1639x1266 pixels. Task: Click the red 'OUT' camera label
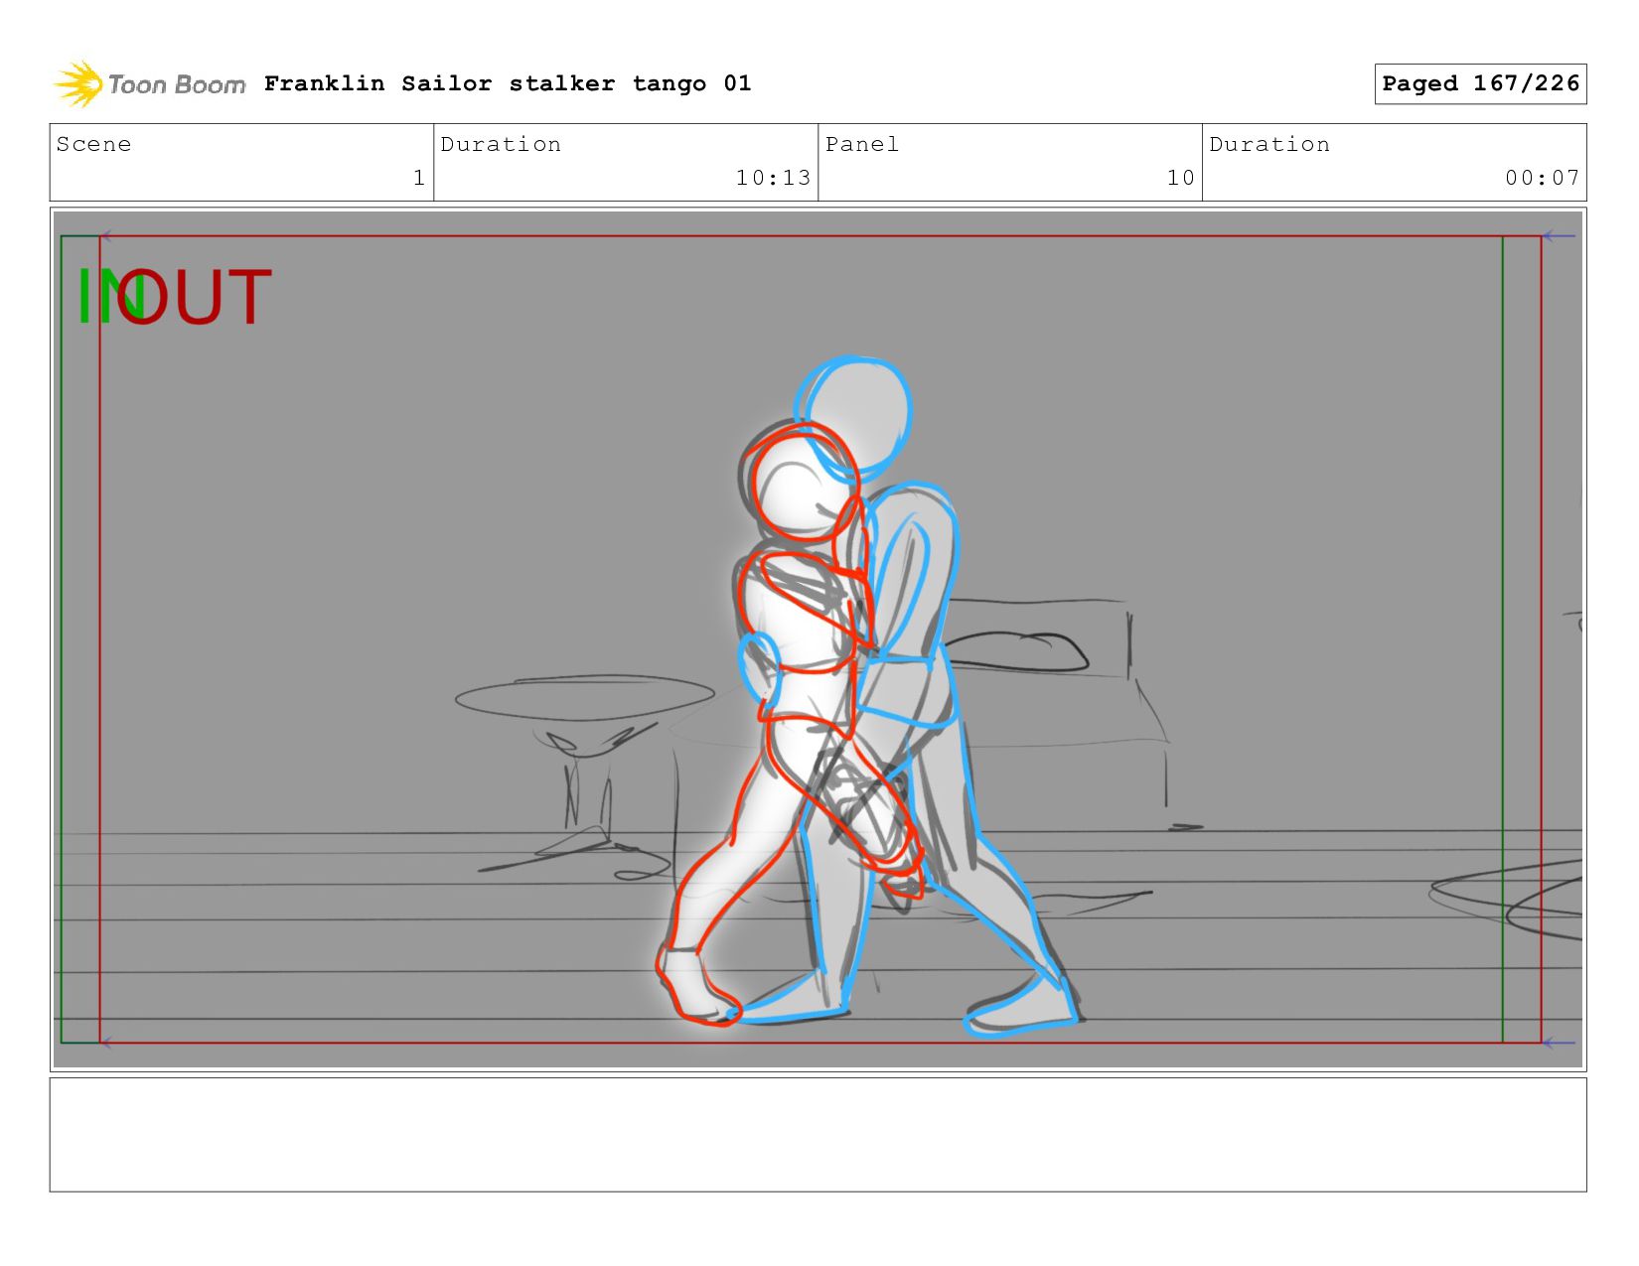coord(195,297)
